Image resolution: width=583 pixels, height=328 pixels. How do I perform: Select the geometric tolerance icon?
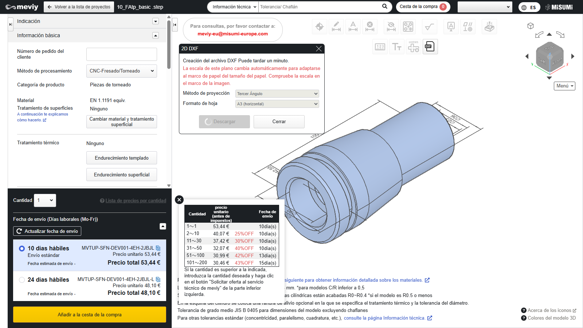click(468, 27)
